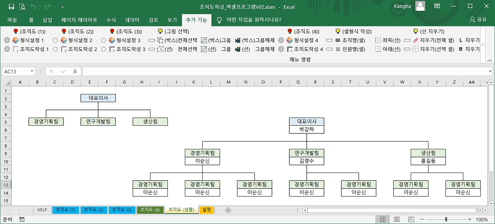495x224 pixels.
Task: Select radio button beside 형식설정 2
Action: (x=55, y=40)
